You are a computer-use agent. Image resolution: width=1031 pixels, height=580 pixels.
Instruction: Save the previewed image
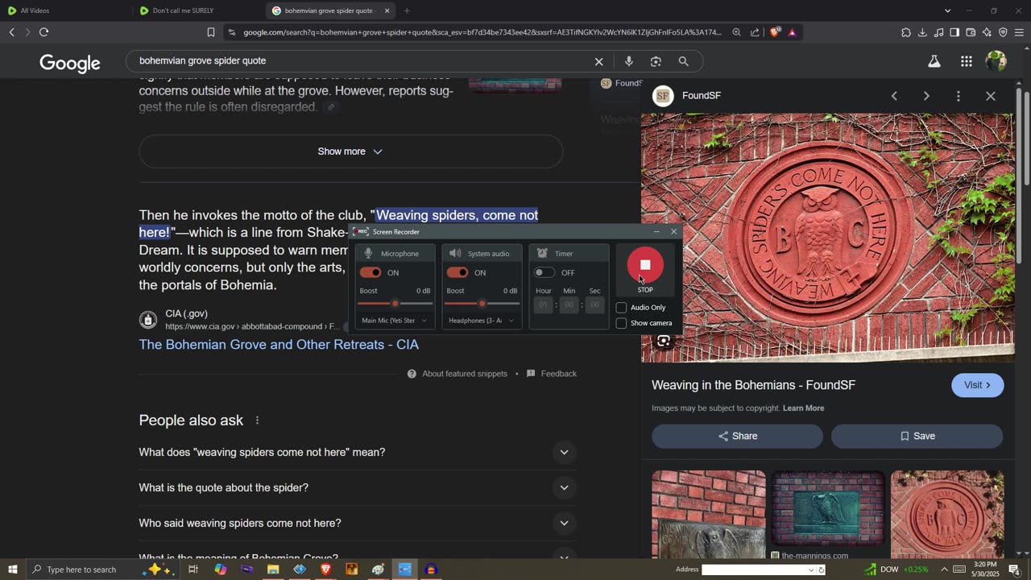click(x=917, y=436)
